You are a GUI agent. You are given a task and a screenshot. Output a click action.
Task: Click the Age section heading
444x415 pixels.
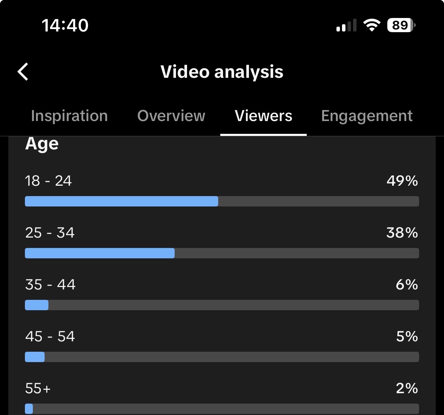tap(42, 144)
